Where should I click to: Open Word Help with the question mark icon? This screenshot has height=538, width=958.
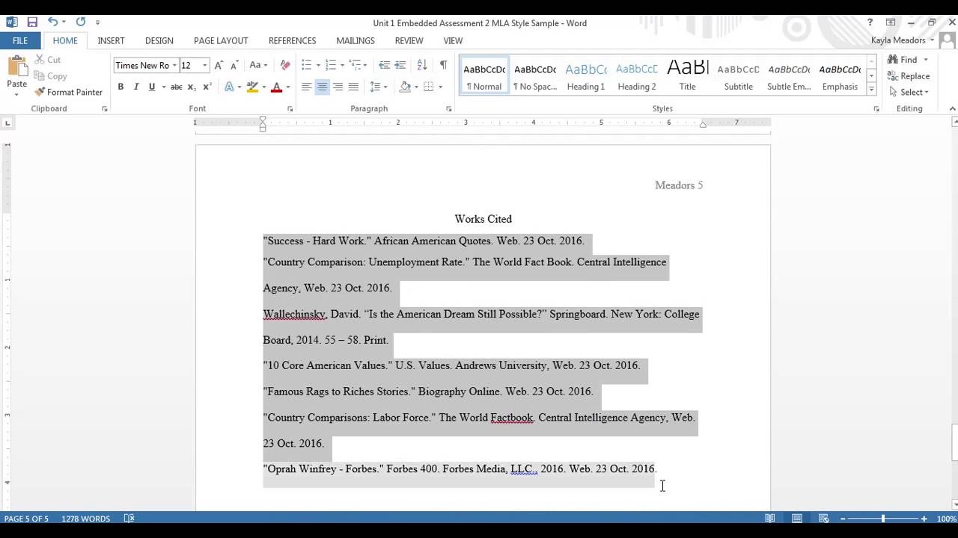(x=870, y=22)
